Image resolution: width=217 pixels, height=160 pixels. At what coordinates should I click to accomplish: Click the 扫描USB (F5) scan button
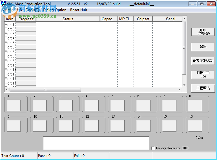click(203, 75)
